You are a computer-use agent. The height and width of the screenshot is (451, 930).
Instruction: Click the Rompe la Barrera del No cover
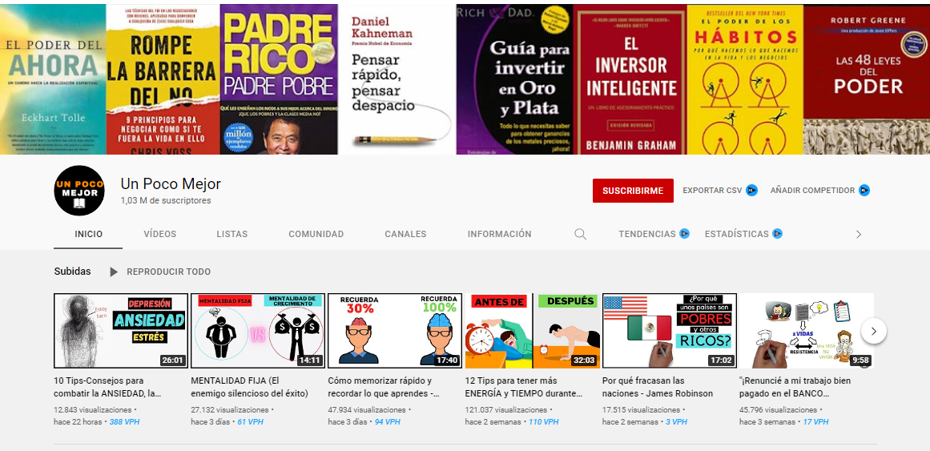click(x=163, y=79)
